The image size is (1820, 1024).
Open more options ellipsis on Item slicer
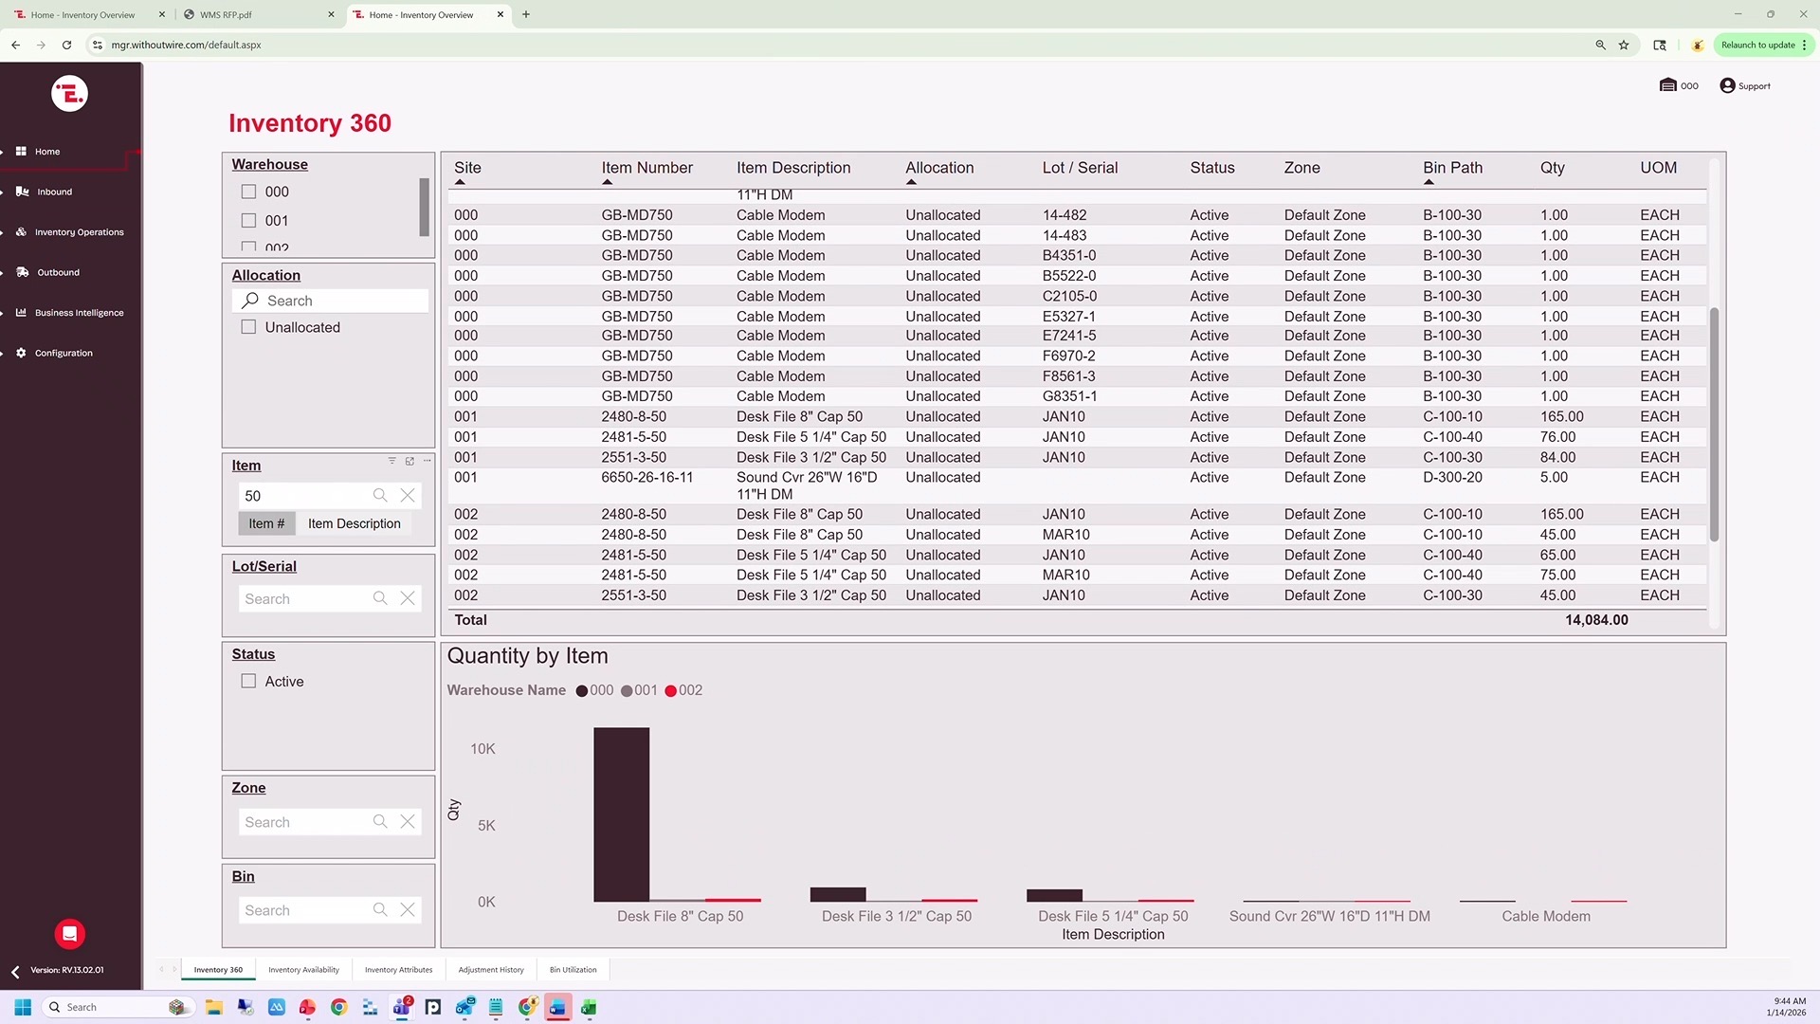click(428, 461)
